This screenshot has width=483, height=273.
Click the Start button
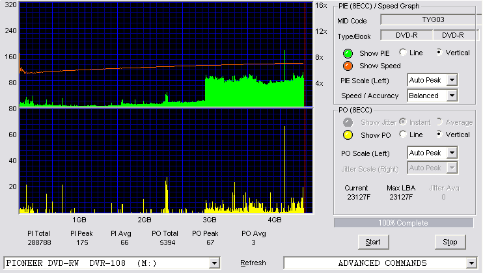point(373,242)
